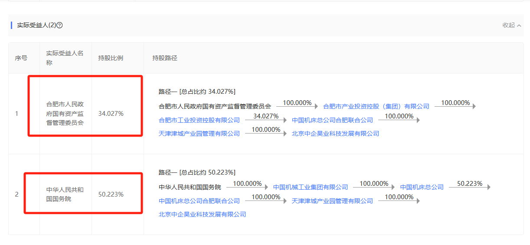
Task: Click the 34.027% value in 持股比例 column
Action: [x=111, y=114]
